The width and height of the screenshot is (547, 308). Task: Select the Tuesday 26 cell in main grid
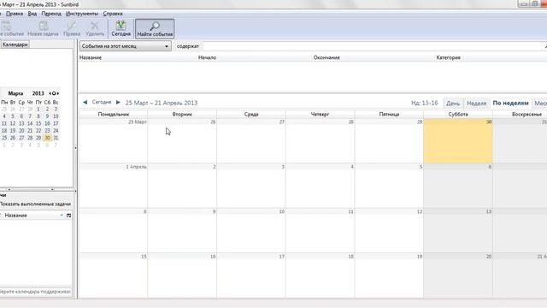point(182,140)
